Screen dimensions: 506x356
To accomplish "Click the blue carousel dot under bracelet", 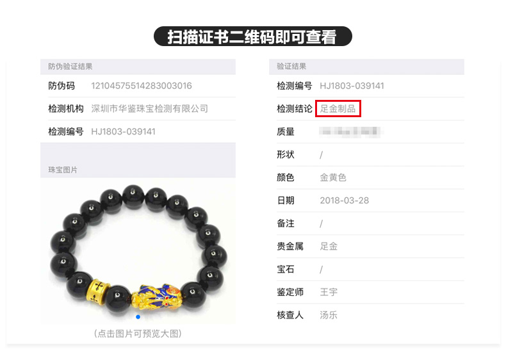I will pos(138,317).
